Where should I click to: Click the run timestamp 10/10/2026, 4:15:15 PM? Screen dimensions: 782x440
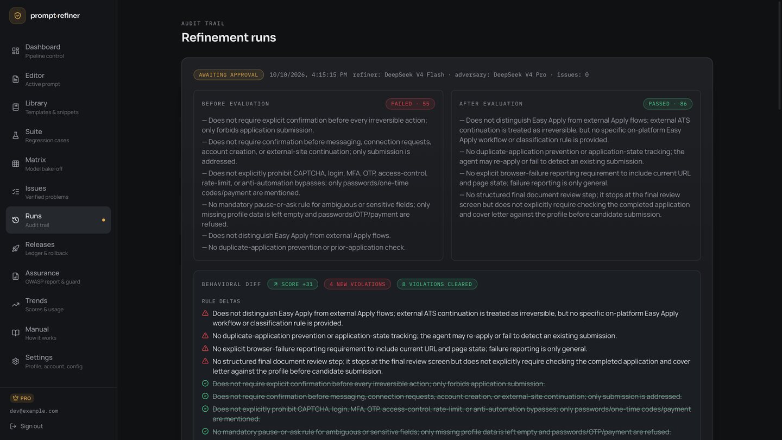click(308, 75)
